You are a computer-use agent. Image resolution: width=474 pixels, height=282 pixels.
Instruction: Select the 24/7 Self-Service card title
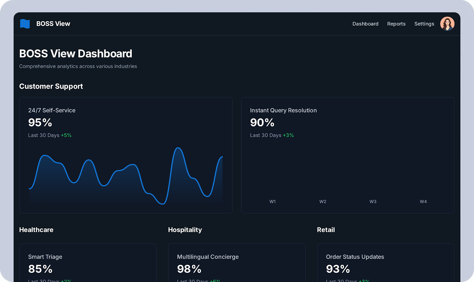click(x=52, y=110)
